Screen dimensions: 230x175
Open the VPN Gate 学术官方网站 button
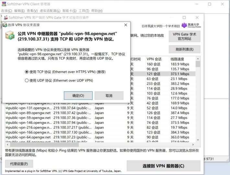point(184,36)
